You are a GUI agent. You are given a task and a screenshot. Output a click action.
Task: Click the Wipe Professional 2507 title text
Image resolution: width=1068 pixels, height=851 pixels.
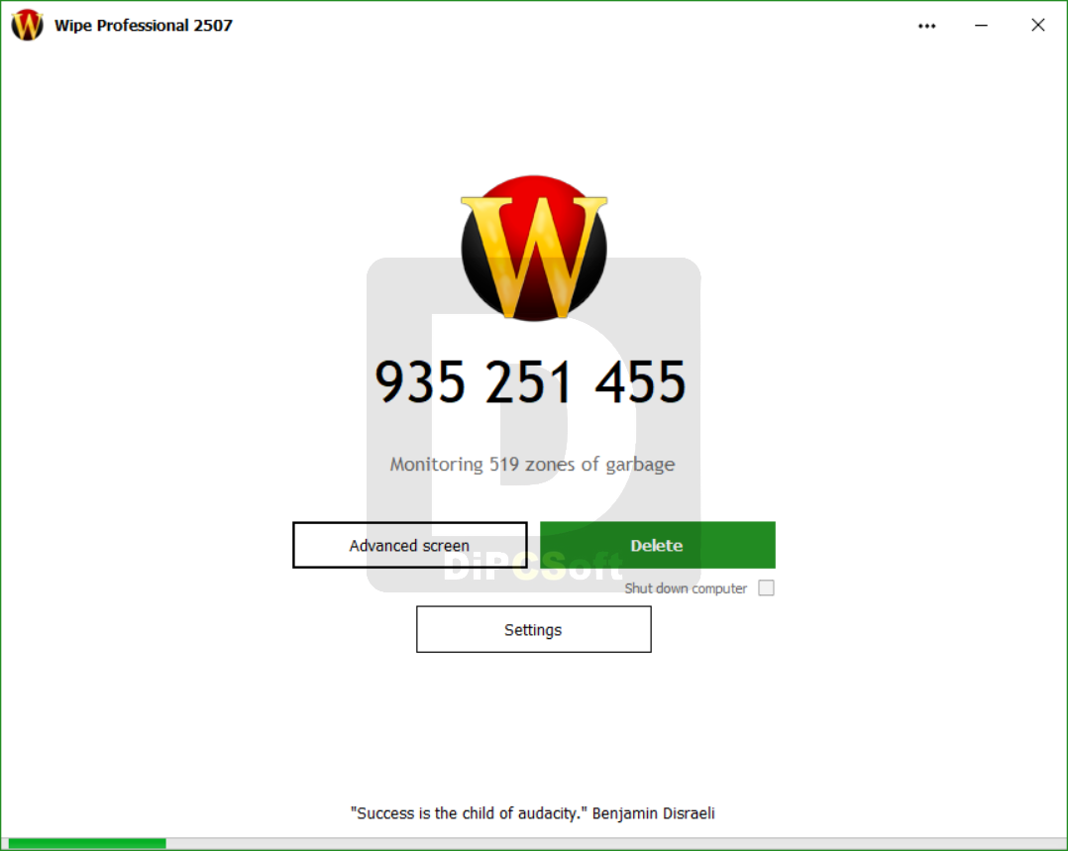coord(144,25)
